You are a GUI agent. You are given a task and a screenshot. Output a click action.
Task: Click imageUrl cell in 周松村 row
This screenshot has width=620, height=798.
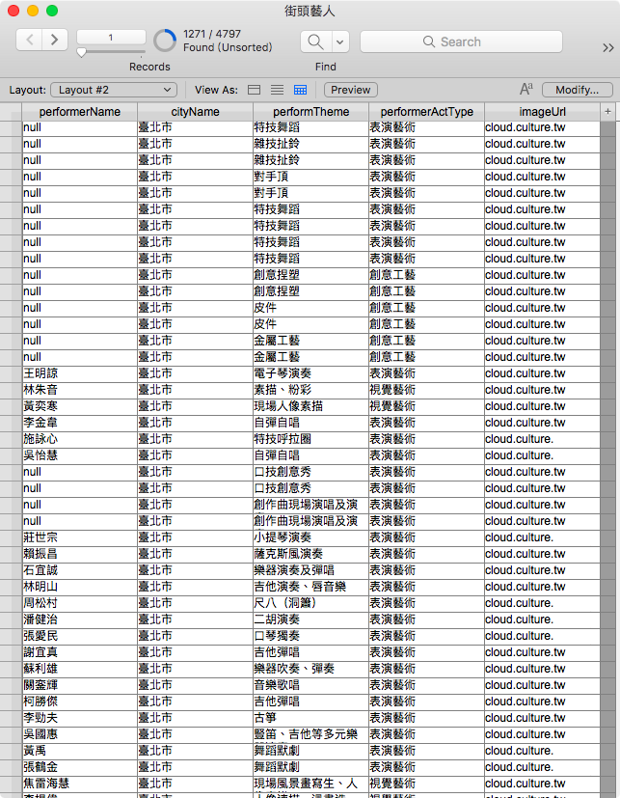tap(542, 603)
